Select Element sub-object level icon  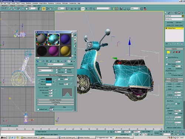click(179, 52)
